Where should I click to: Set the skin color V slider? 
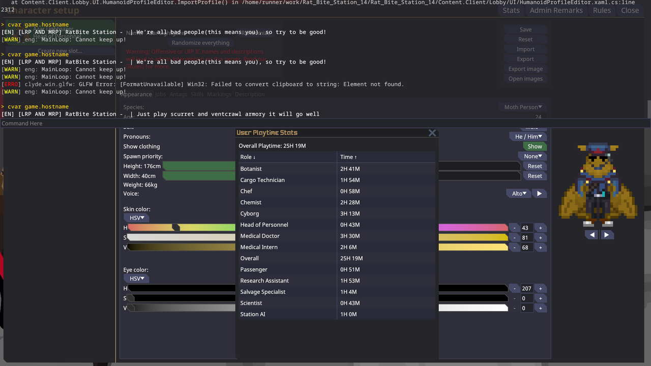(x=318, y=248)
